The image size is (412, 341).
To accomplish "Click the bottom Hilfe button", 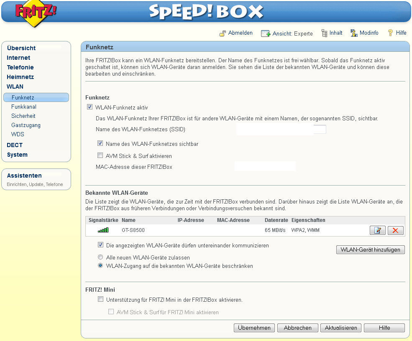I will click(x=384, y=328).
